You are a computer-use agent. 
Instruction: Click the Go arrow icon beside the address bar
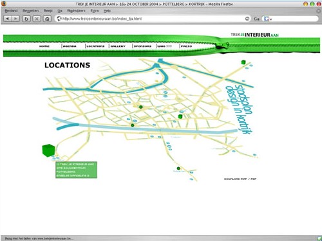247,19
